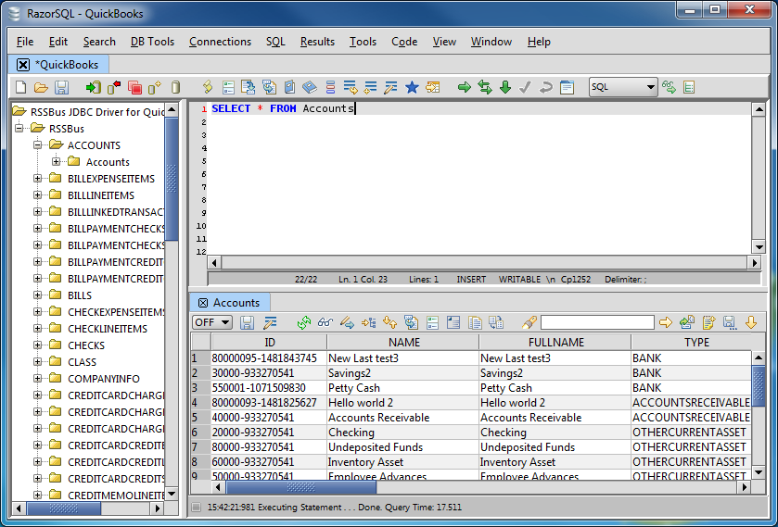
Task: Open the SQL language dropdown
Action: point(623,87)
